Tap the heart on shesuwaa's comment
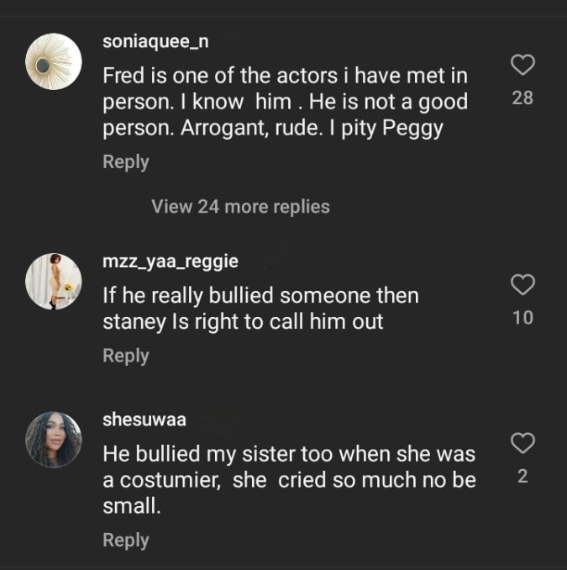 tap(522, 443)
